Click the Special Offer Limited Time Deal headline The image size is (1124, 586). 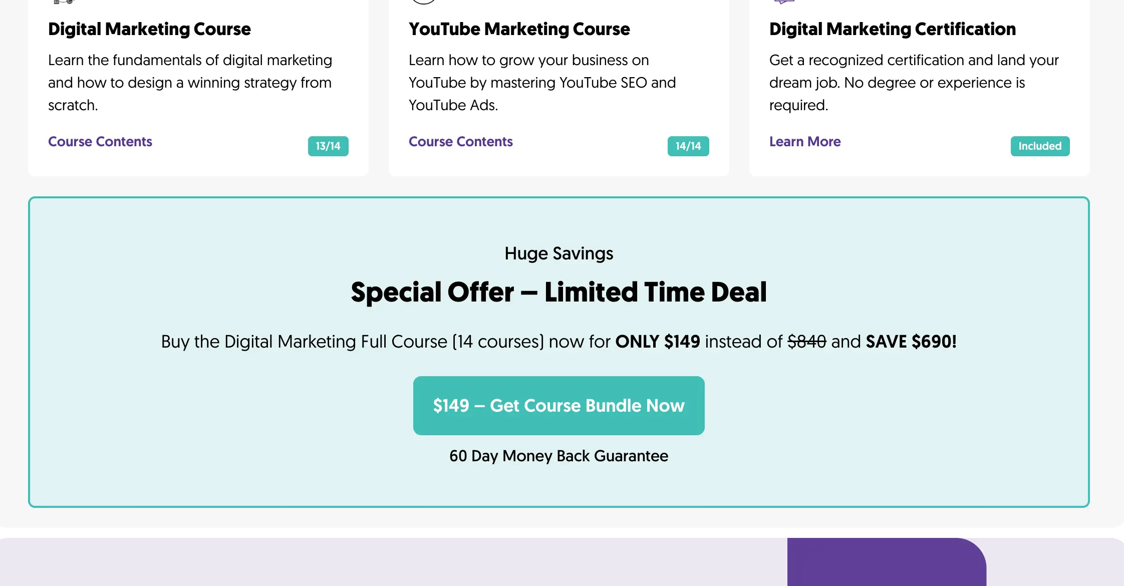pos(558,292)
